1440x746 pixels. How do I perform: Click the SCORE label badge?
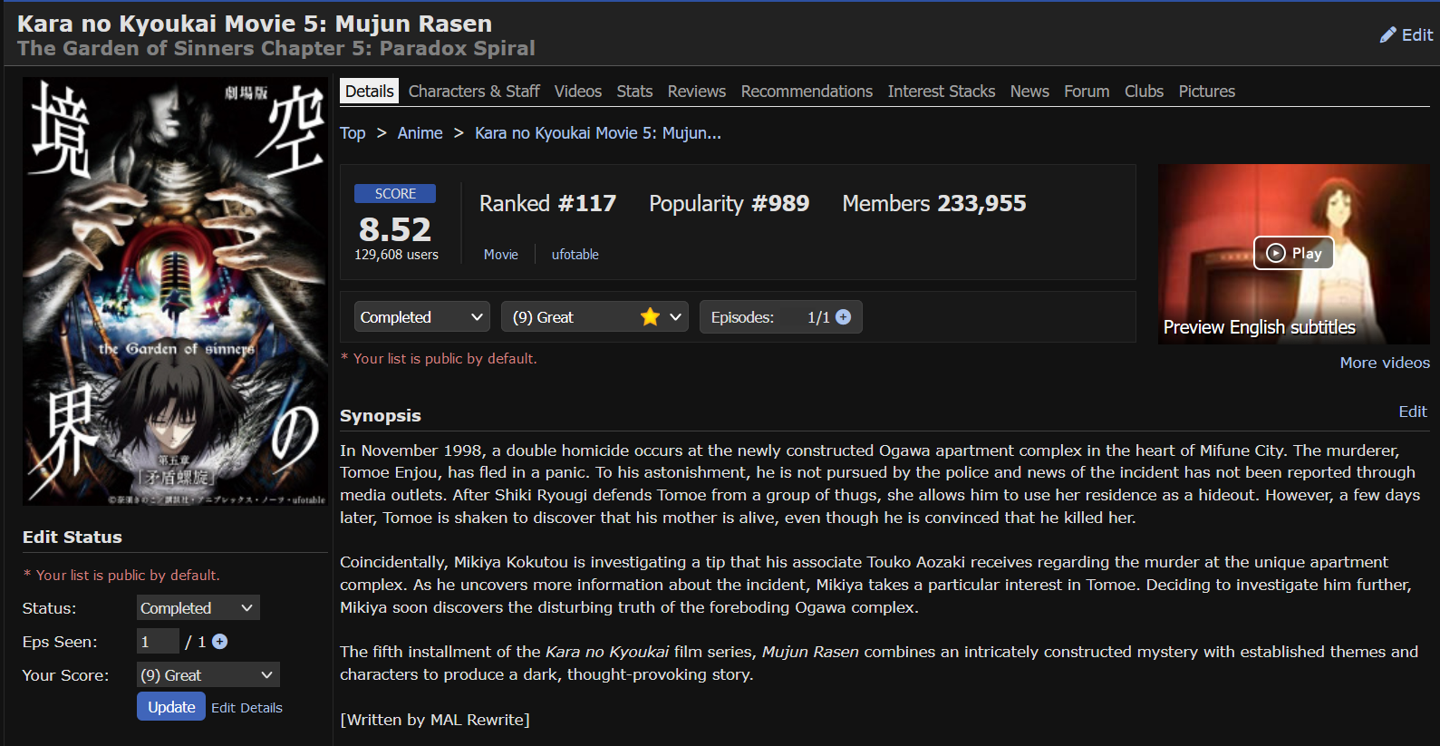tap(395, 193)
